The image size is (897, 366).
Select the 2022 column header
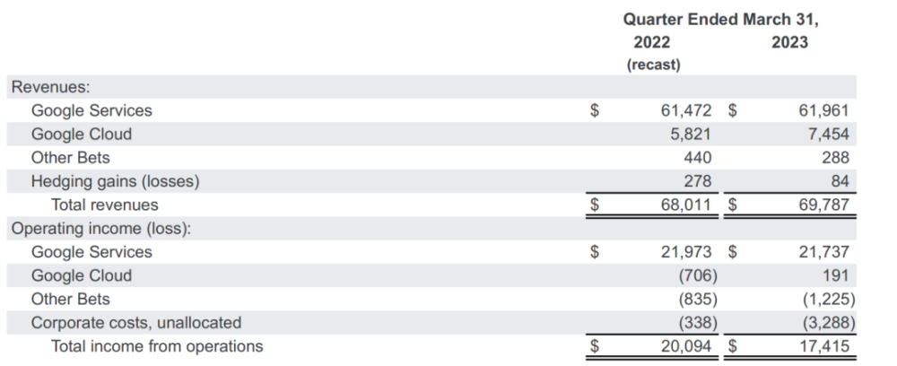tap(651, 42)
